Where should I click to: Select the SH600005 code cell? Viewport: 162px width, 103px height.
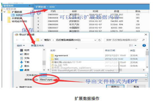53,21
